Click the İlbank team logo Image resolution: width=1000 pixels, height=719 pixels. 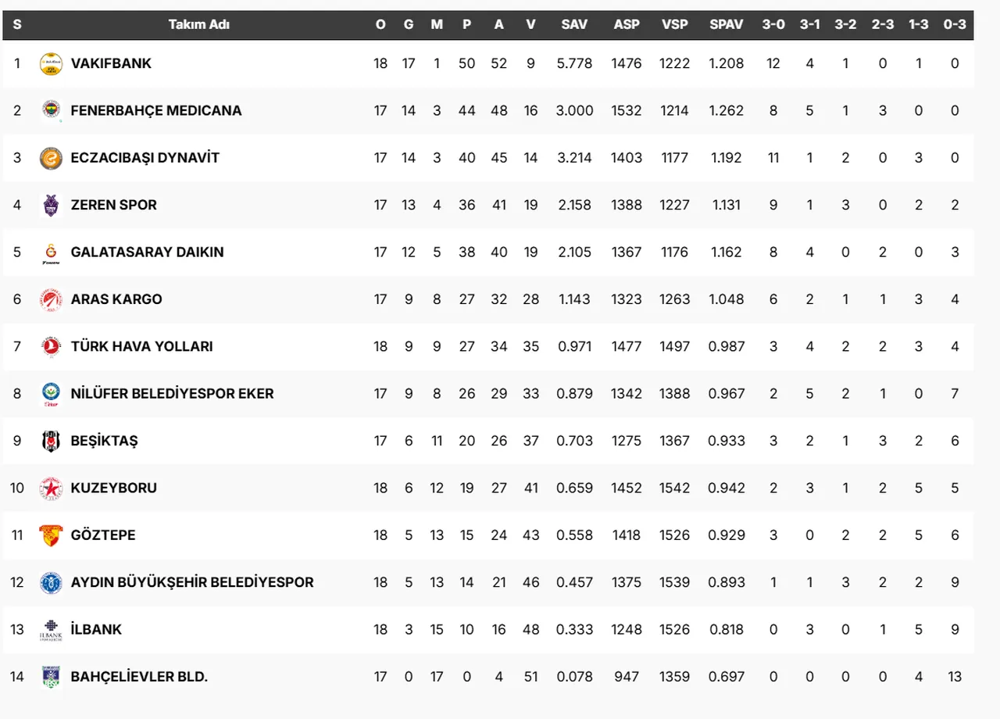click(x=51, y=630)
